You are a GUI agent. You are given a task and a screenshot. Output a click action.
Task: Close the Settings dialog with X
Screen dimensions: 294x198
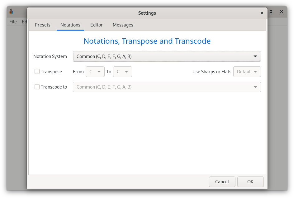[x=262, y=13]
